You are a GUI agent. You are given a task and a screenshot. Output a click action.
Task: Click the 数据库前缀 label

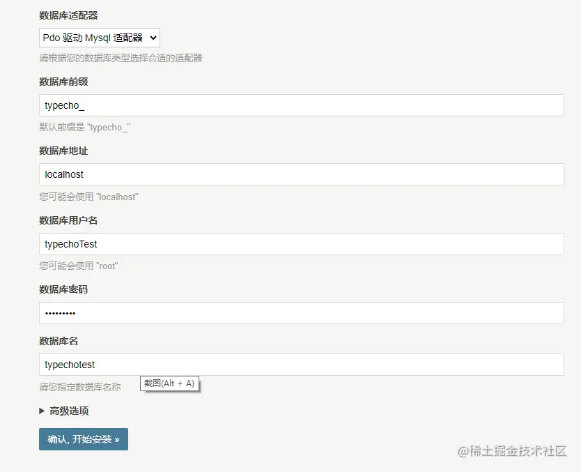(x=63, y=82)
